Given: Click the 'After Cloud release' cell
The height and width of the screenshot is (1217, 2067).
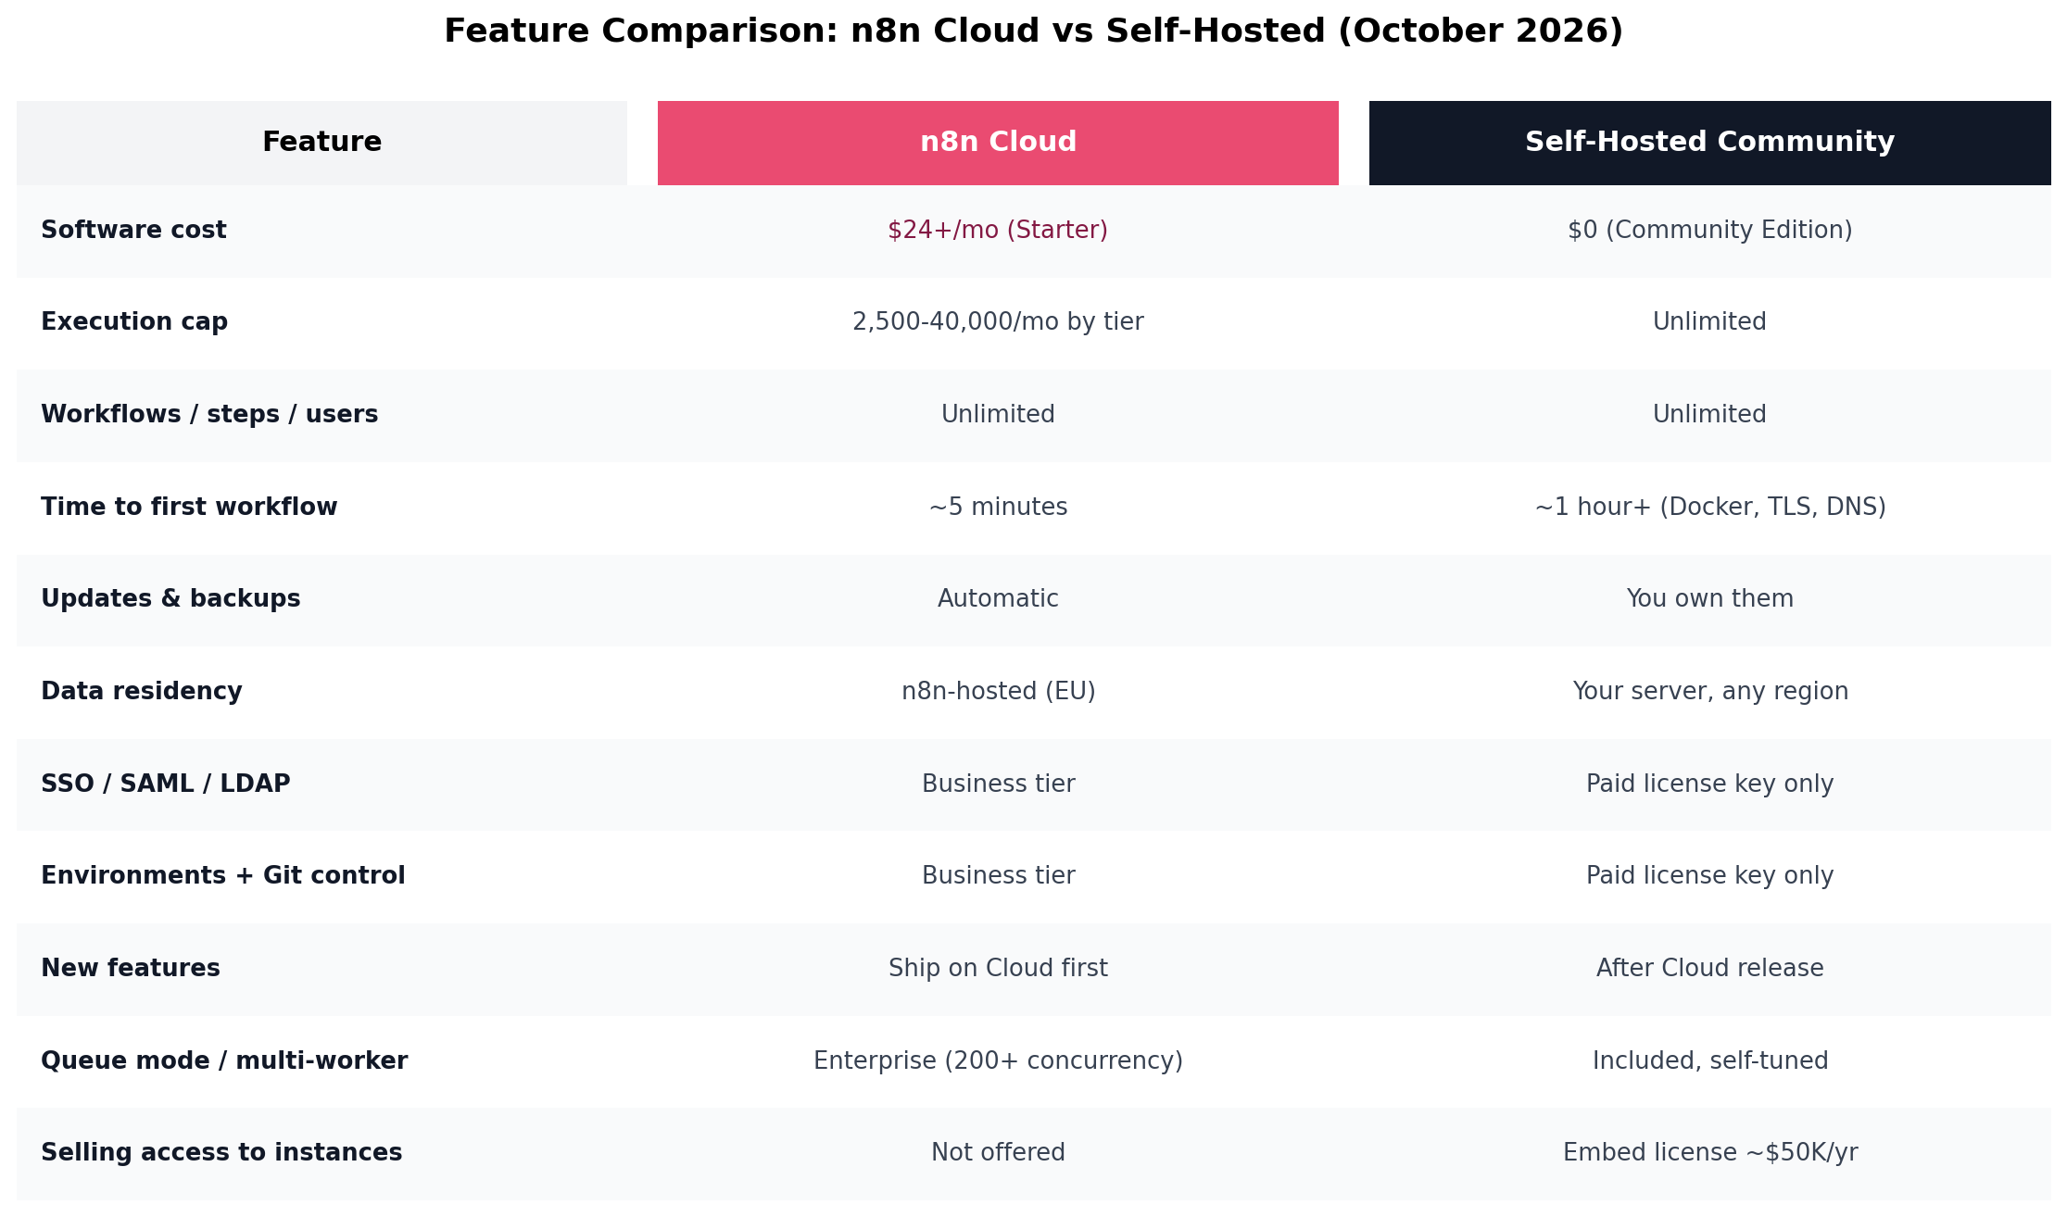Looking at the screenshot, I should pos(1709,969).
